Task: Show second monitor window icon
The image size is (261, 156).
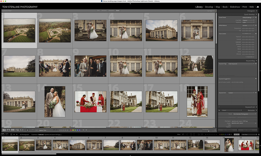Action: coord(7,134)
